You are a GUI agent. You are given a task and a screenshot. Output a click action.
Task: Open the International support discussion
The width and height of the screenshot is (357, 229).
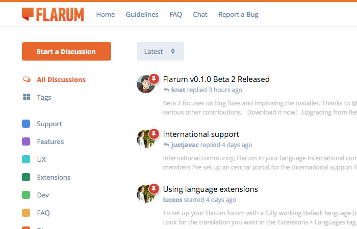point(201,134)
